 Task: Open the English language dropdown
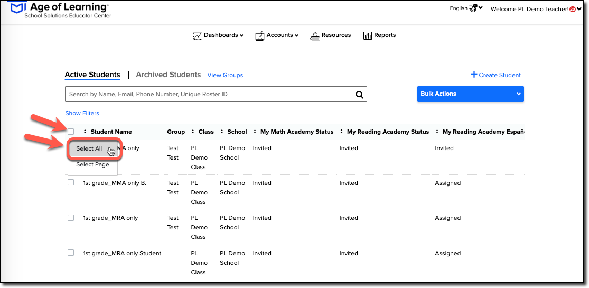tap(466, 8)
